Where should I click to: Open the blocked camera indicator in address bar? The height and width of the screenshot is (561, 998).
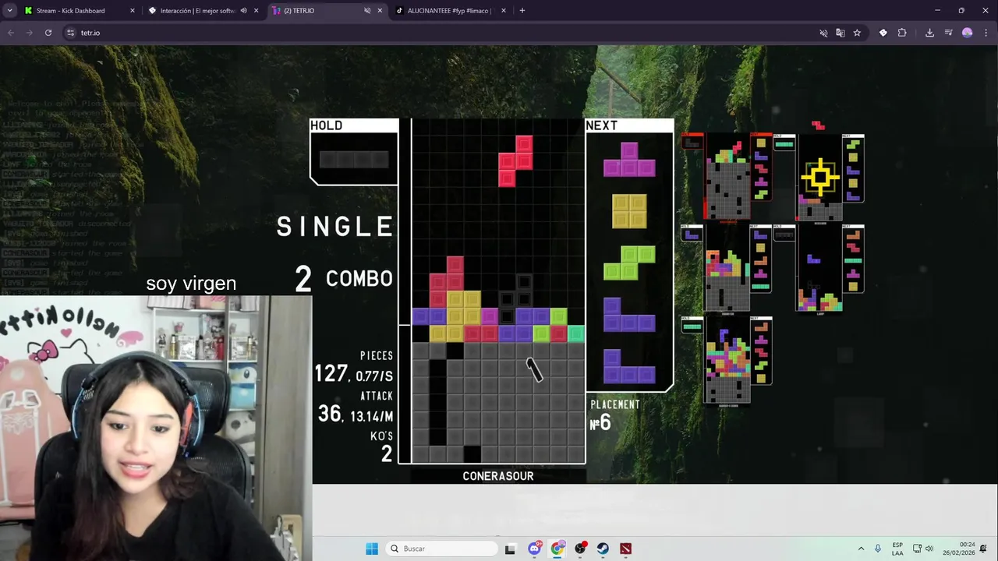click(823, 33)
